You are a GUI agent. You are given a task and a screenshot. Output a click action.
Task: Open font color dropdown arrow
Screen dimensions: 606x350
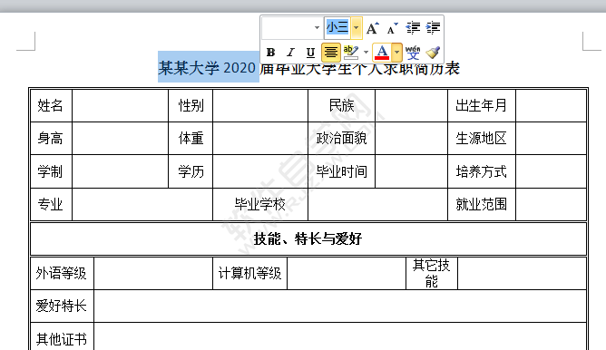click(396, 53)
